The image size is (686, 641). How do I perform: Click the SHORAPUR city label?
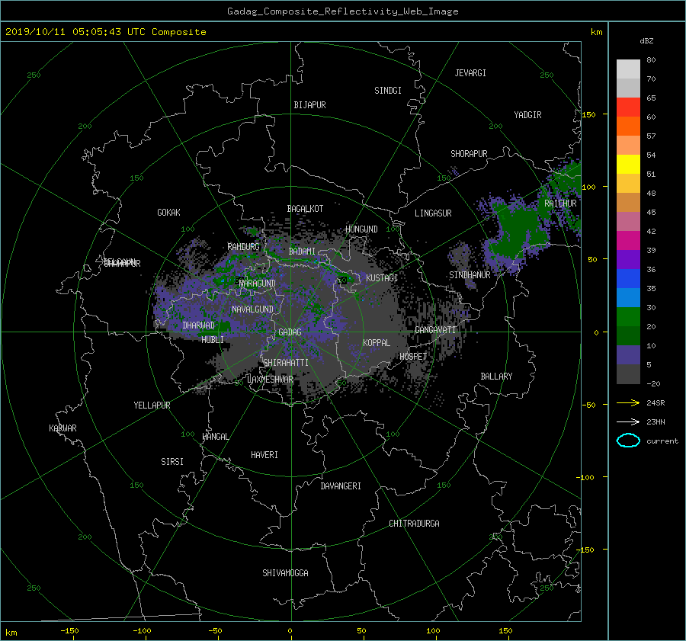coord(469,154)
